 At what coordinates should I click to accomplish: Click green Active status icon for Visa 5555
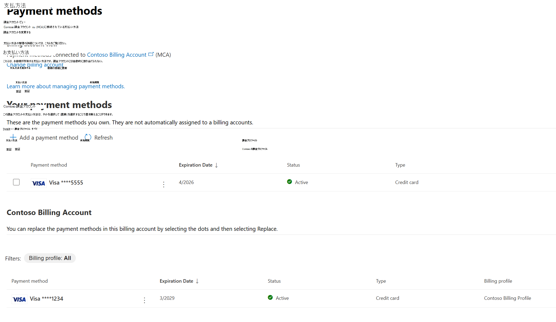click(289, 182)
